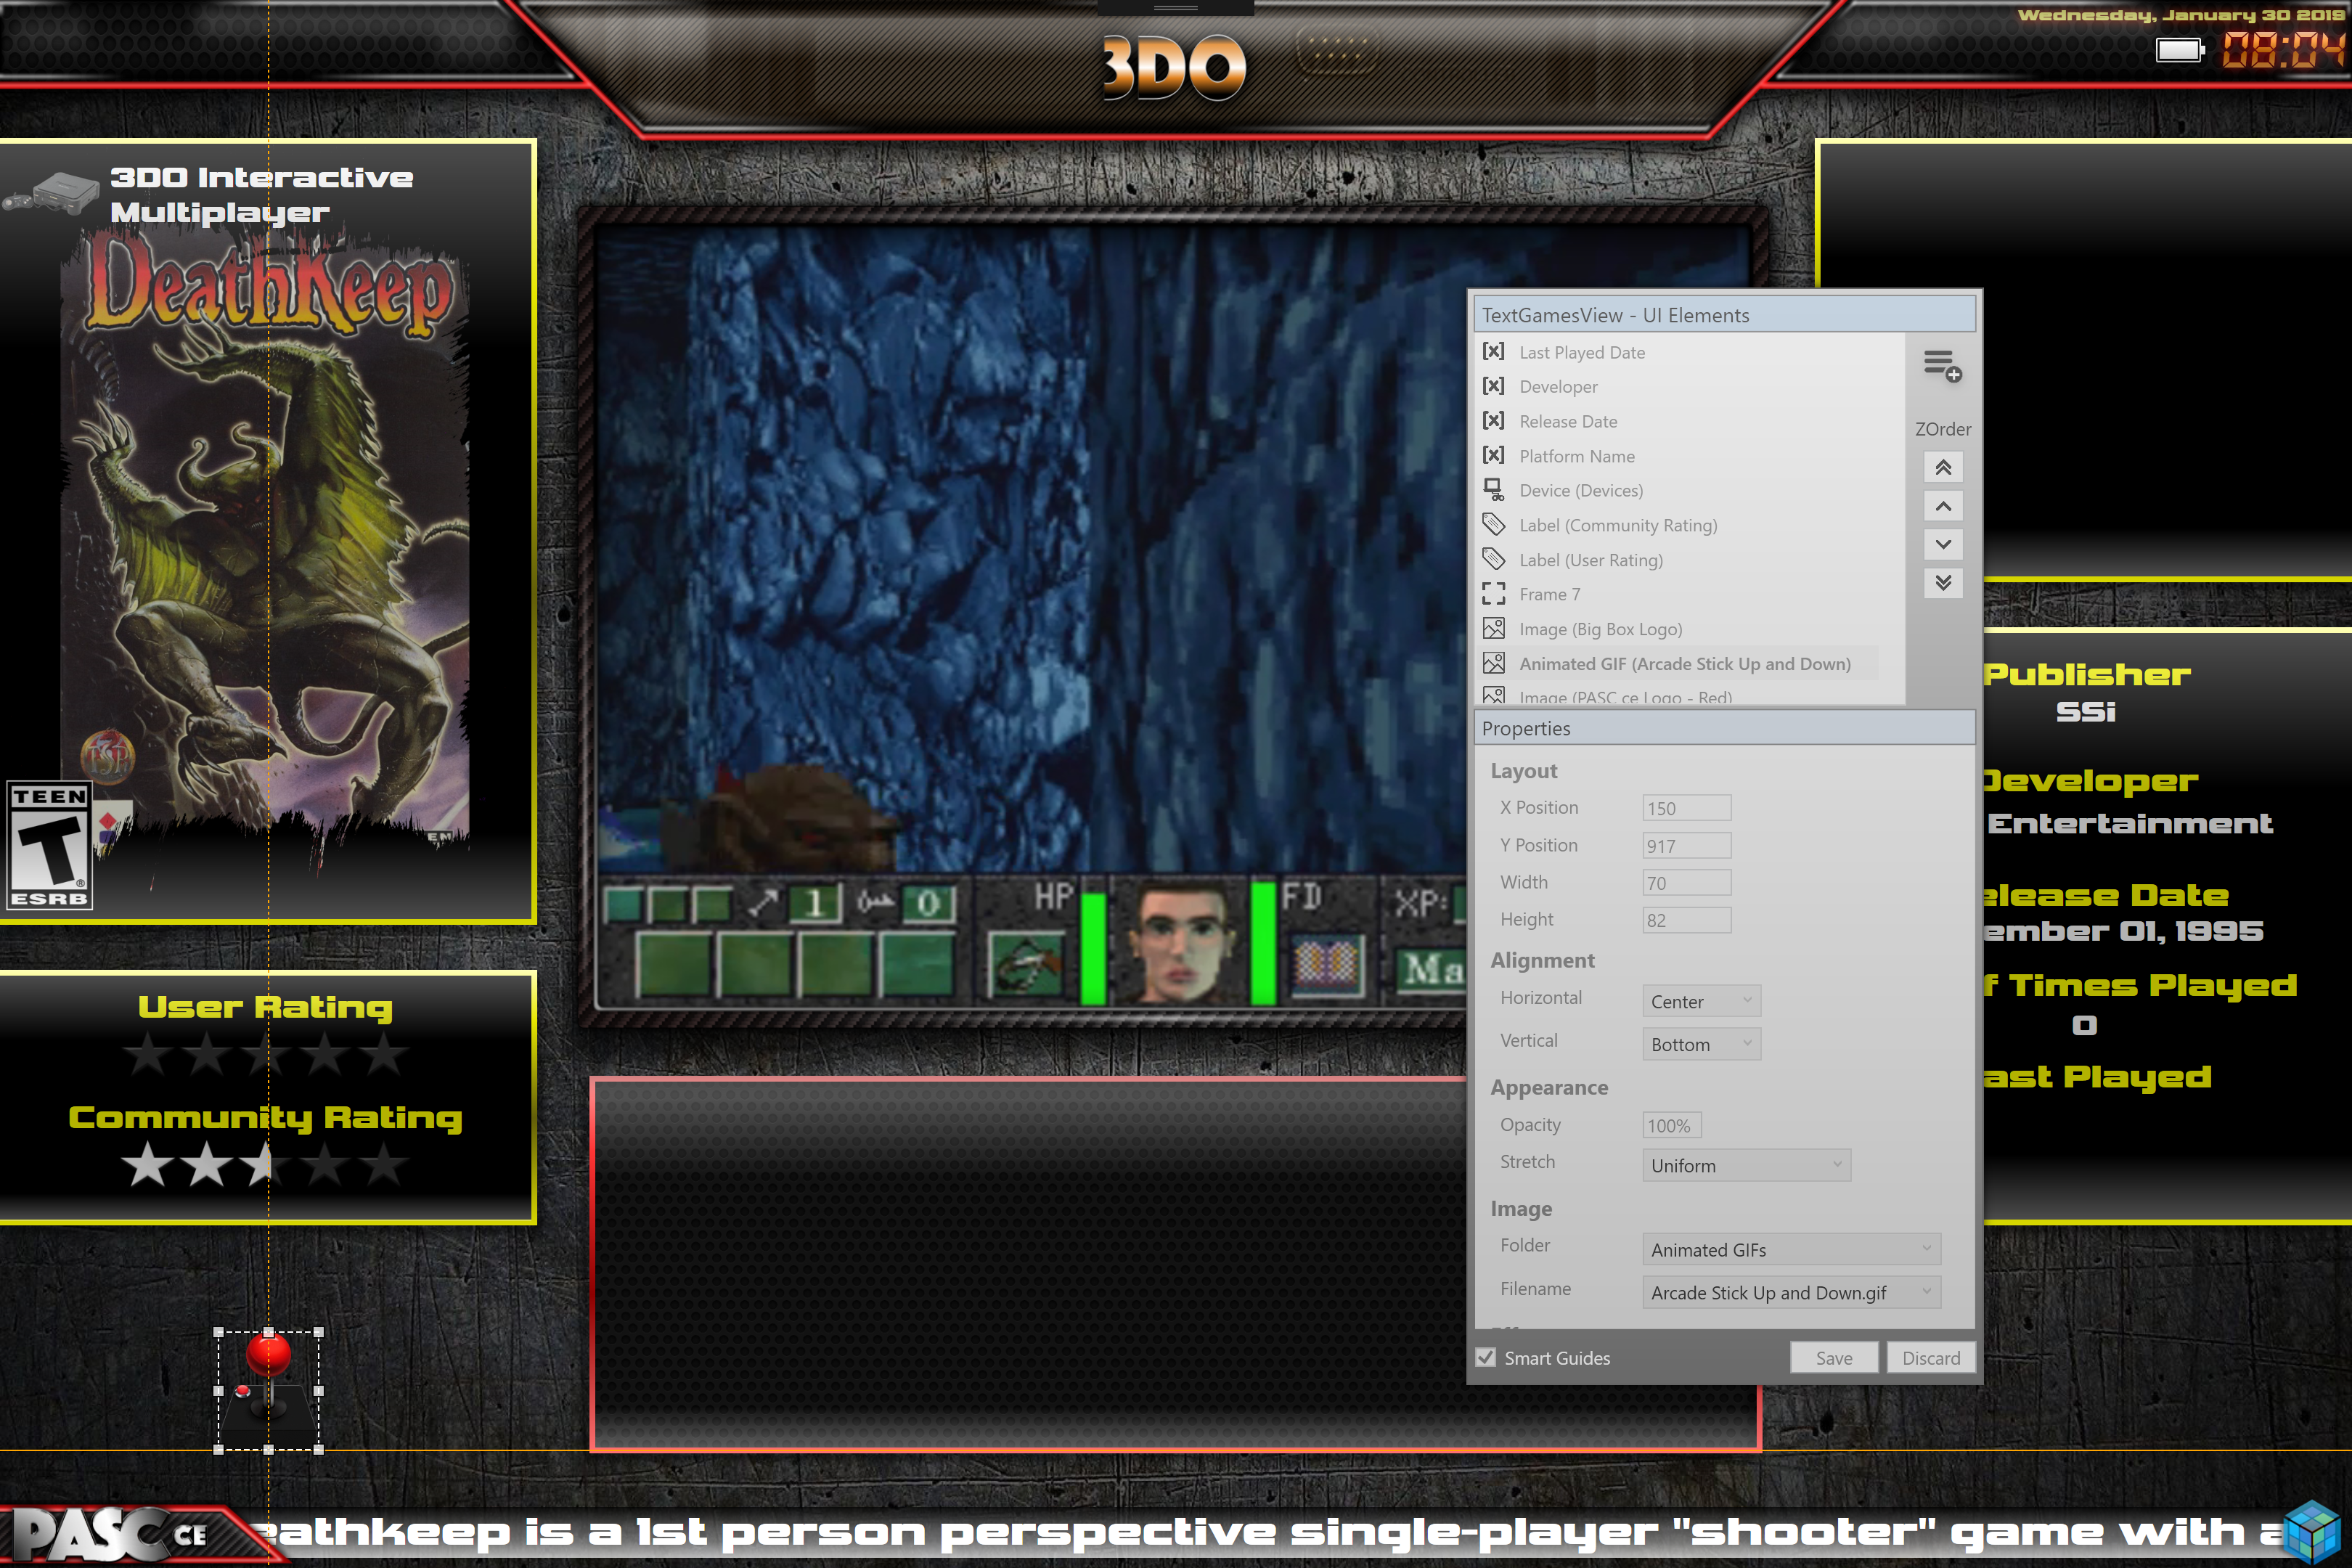Click the Opacity input field
Screen dimensions: 2352x1568
(x=1671, y=1126)
